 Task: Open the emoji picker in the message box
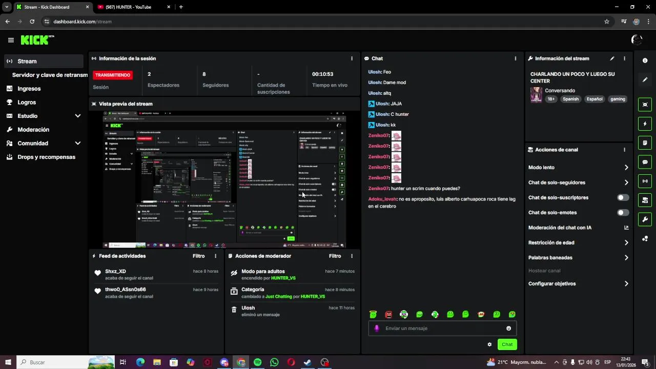pyautogui.click(x=508, y=329)
